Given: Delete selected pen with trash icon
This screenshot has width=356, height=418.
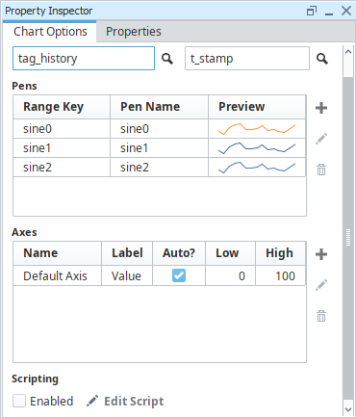Looking at the screenshot, I should coord(321,170).
